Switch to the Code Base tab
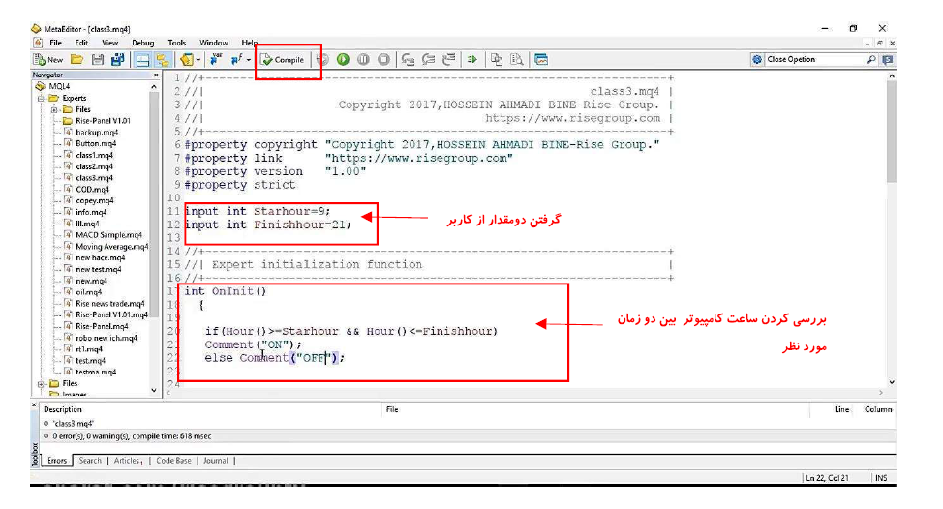943x509 pixels. pos(174,461)
